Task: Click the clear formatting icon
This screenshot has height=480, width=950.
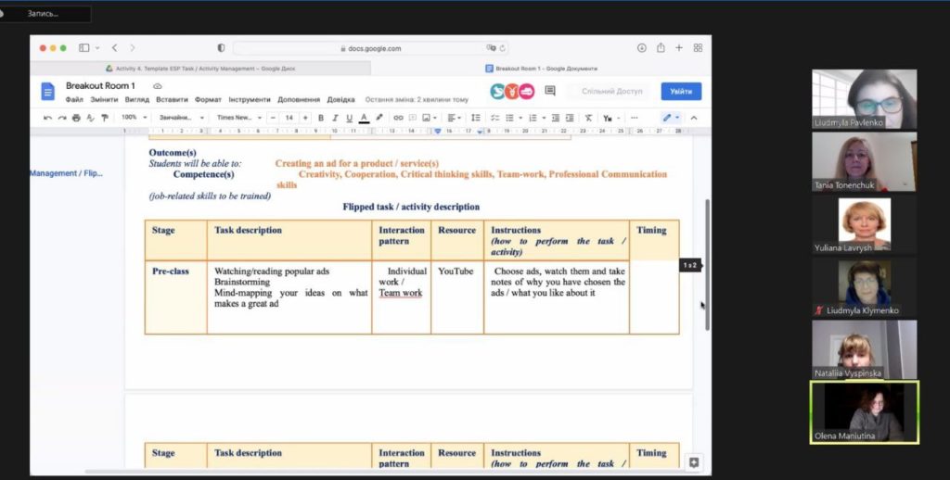Action: point(588,118)
